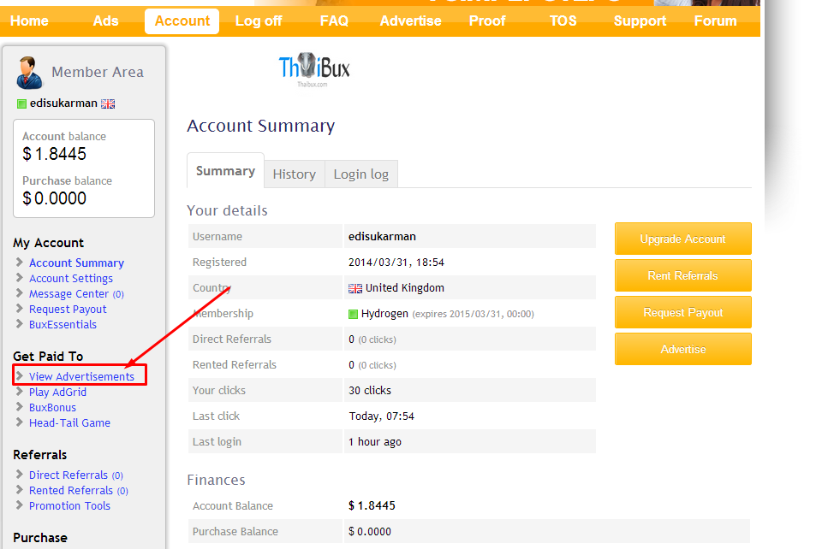Image resolution: width=828 pixels, height=549 pixels.
Task: Click the arrow bullet beside Message Center
Action: 20,292
